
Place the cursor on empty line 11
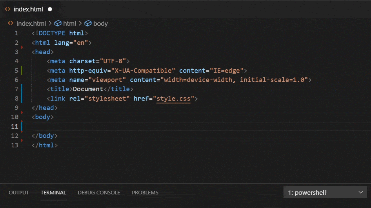click(116, 127)
